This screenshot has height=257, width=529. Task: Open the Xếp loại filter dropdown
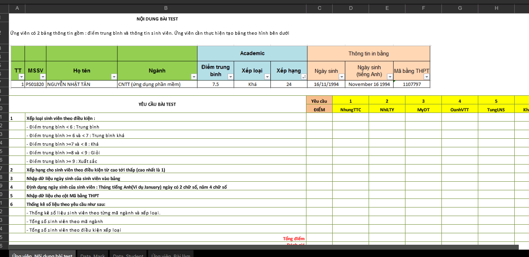(267, 77)
